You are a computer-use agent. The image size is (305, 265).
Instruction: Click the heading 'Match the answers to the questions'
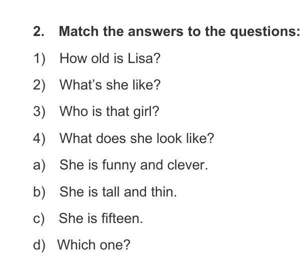pyautogui.click(x=179, y=31)
